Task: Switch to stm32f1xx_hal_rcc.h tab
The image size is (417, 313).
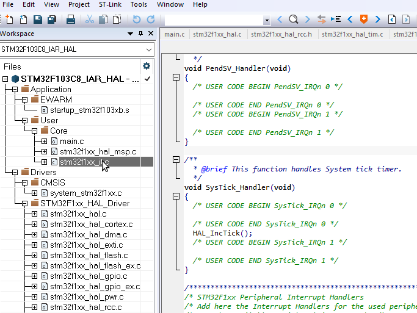Action: click(x=281, y=34)
